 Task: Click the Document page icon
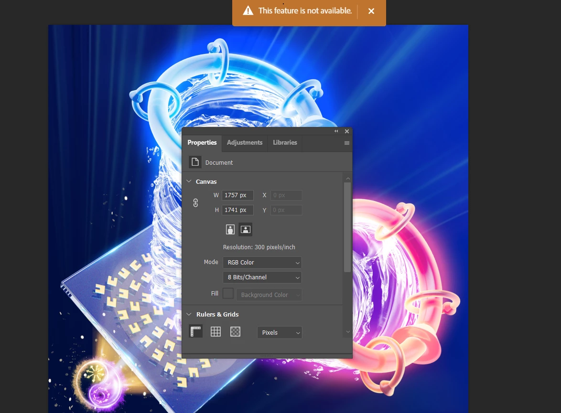pos(195,162)
